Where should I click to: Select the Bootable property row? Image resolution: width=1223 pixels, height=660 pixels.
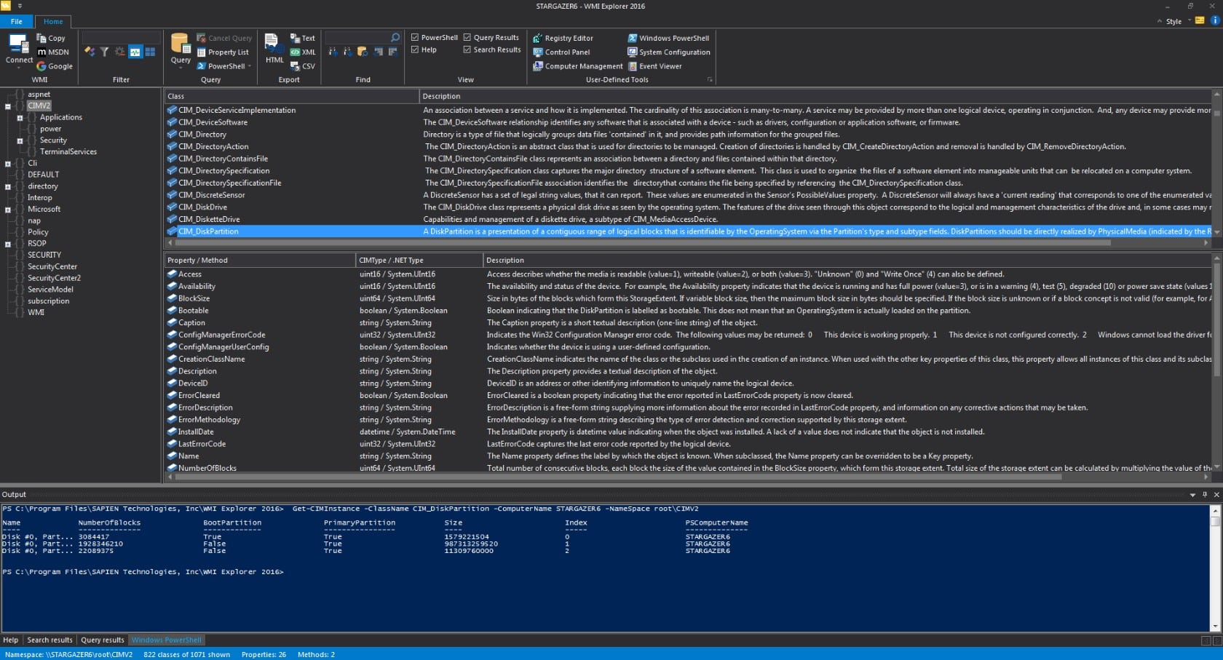point(688,311)
